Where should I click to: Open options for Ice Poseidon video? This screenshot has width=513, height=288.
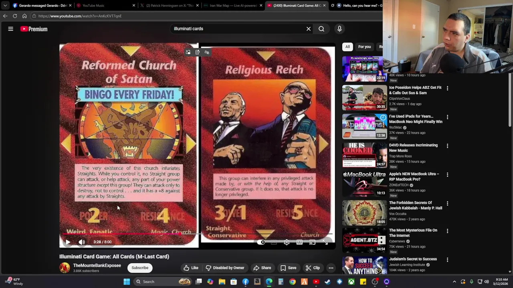click(447, 88)
